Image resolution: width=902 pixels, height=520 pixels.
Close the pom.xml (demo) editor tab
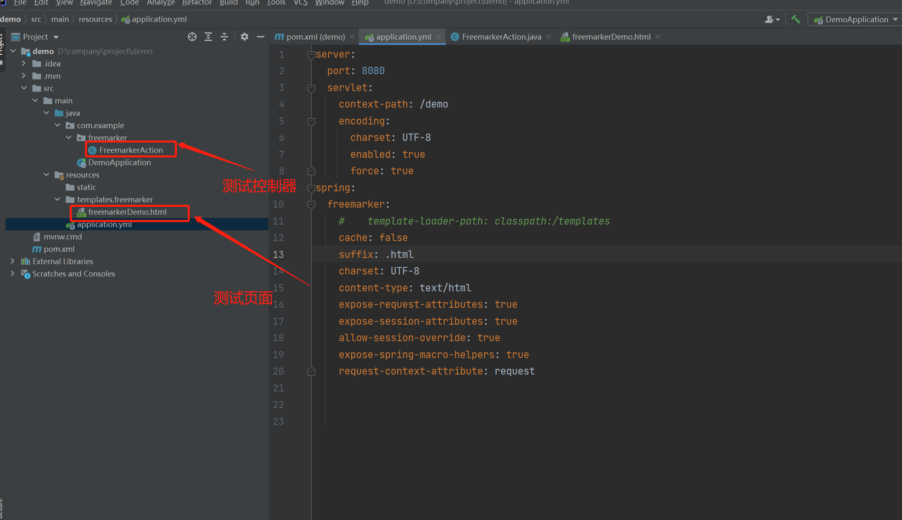click(x=352, y=37)
